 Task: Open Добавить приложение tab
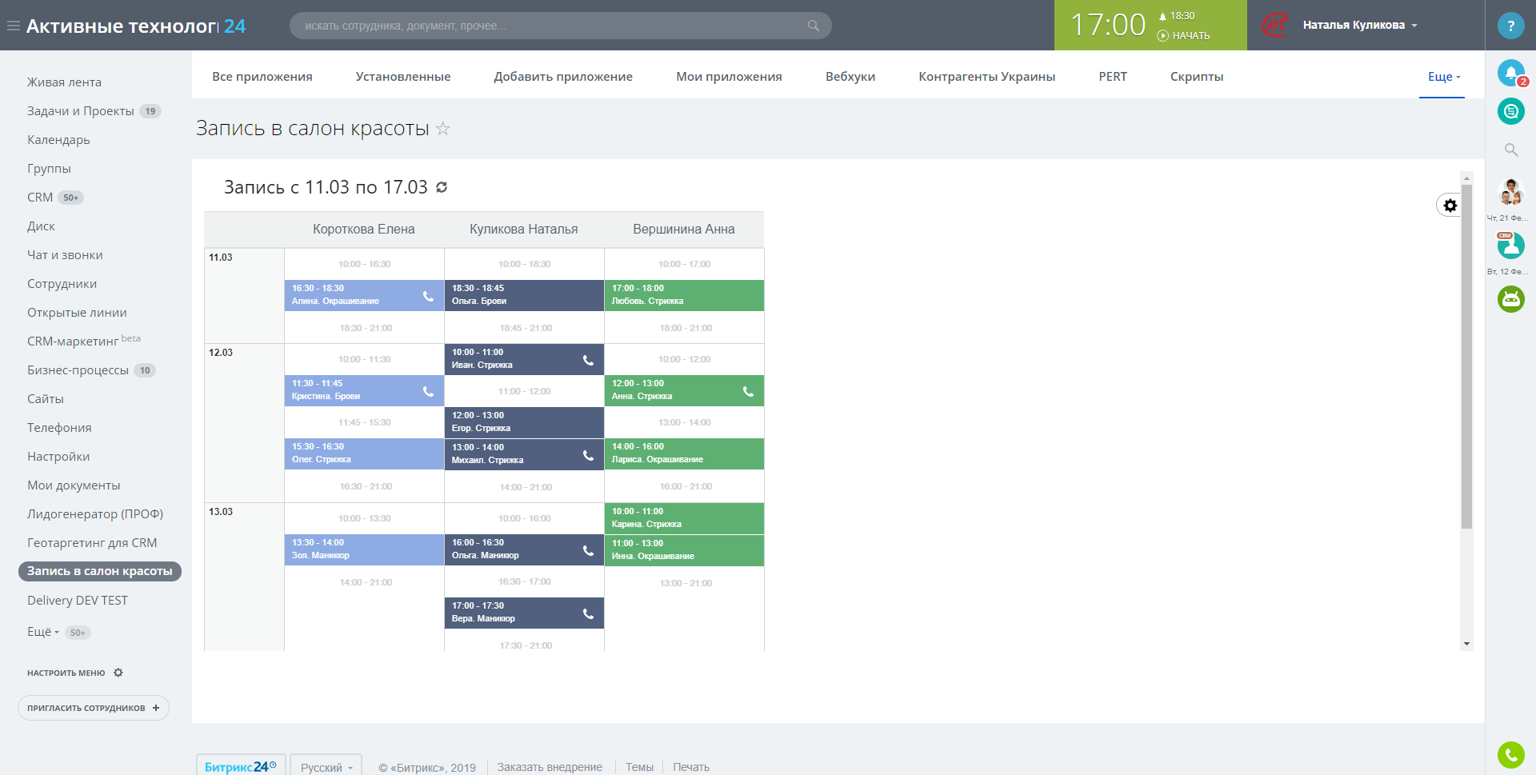(563, 77)
